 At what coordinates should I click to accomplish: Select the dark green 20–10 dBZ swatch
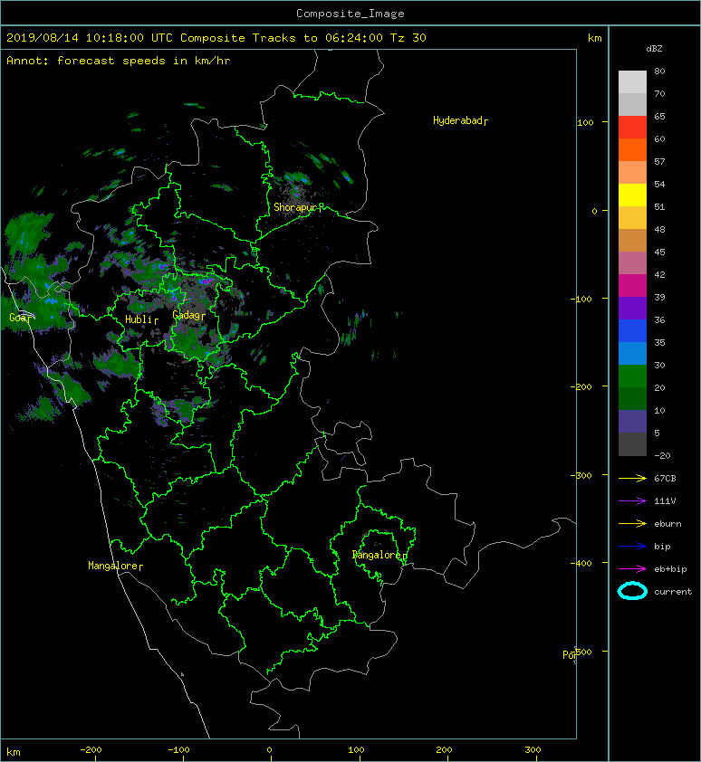[x=632, y=398]
